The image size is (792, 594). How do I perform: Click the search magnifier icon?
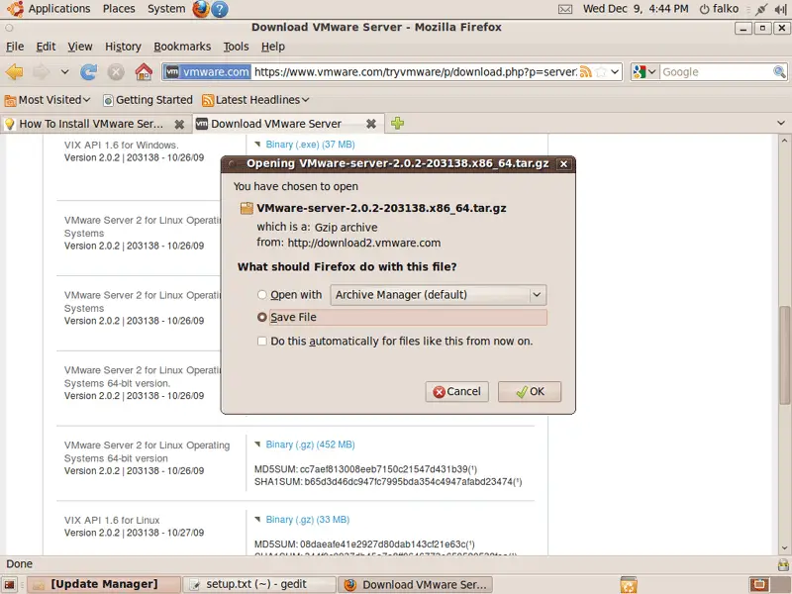point(779,71)
